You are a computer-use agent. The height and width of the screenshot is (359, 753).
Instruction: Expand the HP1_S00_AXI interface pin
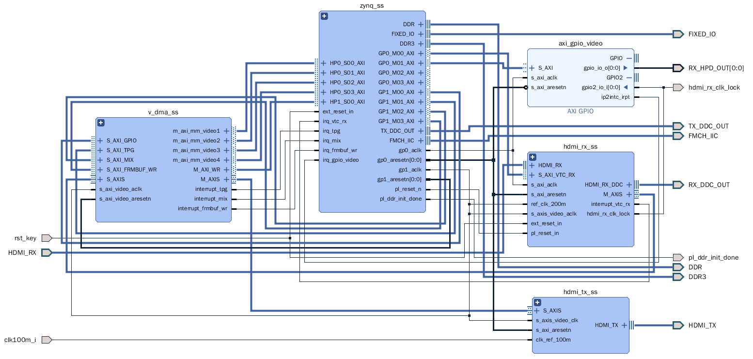pyautogui.click(x=324, y=102)
